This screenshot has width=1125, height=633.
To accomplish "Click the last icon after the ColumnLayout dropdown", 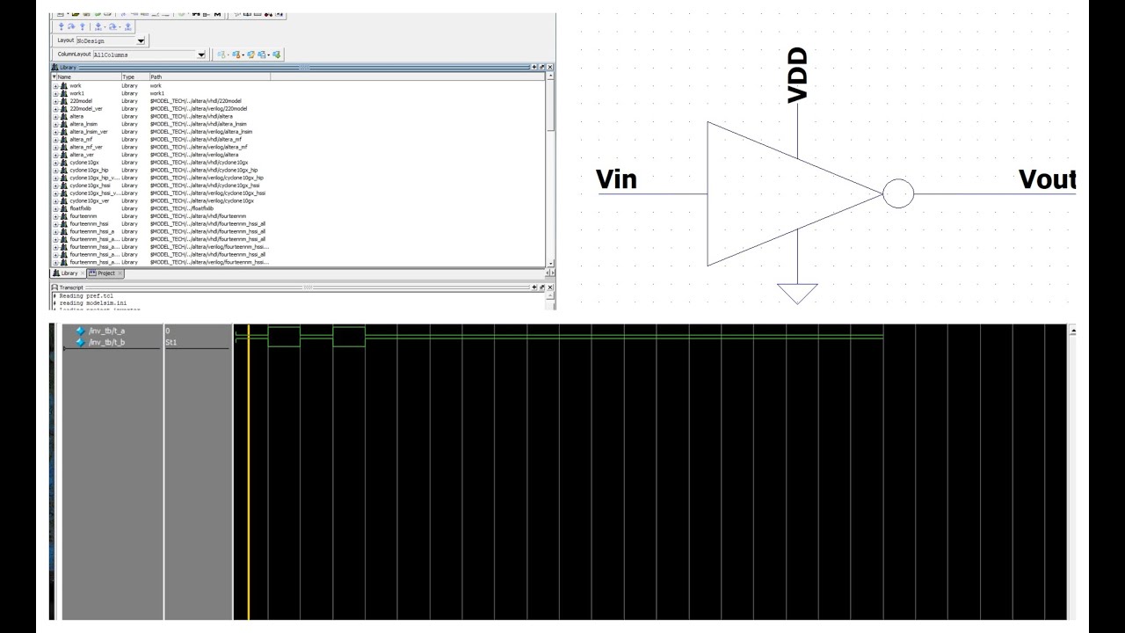I will point(276,55).
